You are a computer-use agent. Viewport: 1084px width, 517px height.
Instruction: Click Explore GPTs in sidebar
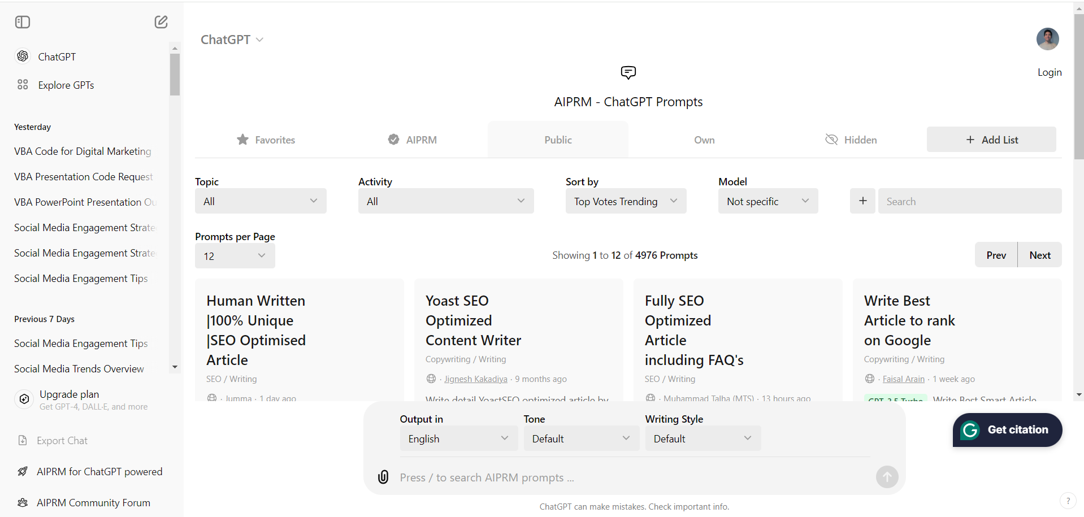66,85
